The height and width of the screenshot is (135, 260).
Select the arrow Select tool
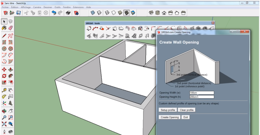click(4, 21)
